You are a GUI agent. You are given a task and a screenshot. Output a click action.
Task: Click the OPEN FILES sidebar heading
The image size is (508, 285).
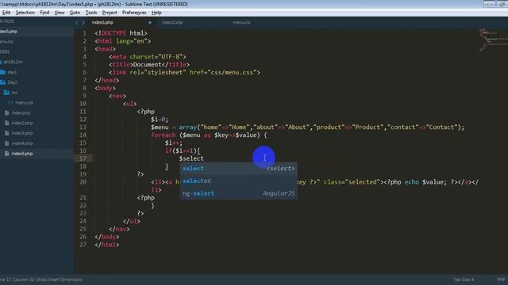pos(7,21)
